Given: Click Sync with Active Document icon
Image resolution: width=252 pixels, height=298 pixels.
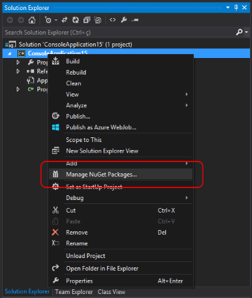Looking at the screenshot, I should (64, 20).
